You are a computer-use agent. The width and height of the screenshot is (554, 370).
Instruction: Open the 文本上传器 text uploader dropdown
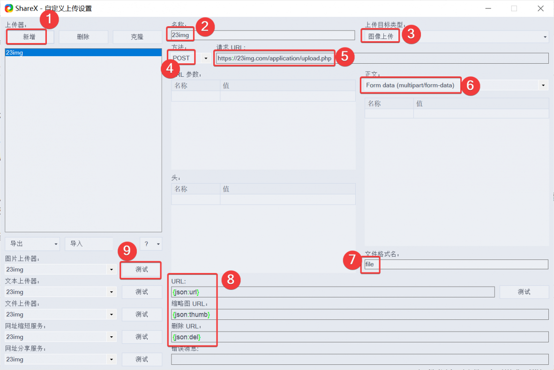pos(112,292)
